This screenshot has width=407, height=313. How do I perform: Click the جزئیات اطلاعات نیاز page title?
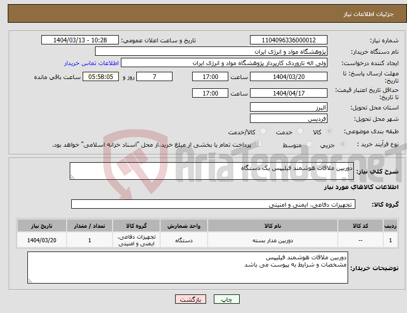(369, 14)
